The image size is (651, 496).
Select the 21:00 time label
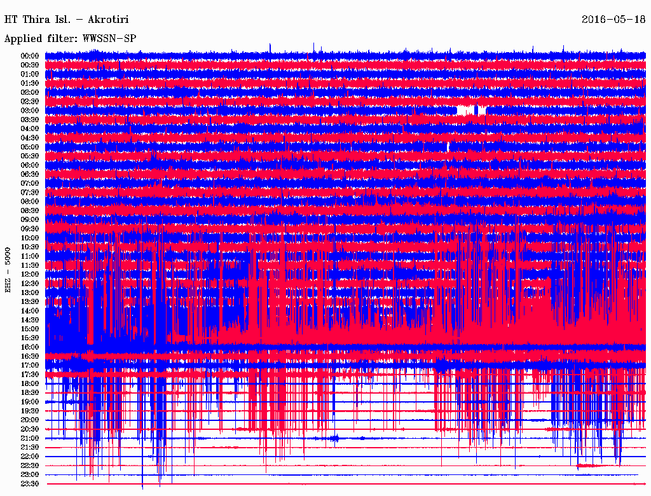click(x=29, y=438)
